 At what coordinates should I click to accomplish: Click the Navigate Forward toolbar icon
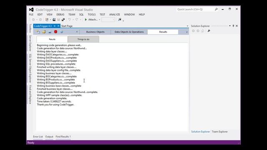[40, 20]
